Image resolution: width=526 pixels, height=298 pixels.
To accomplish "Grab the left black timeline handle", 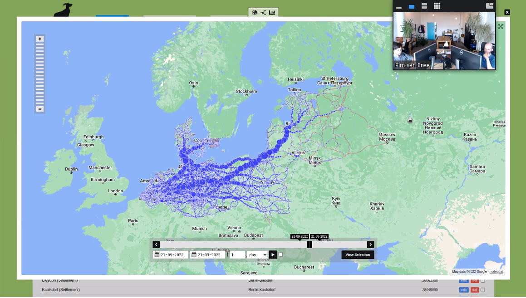I will [x=308, y=244].
